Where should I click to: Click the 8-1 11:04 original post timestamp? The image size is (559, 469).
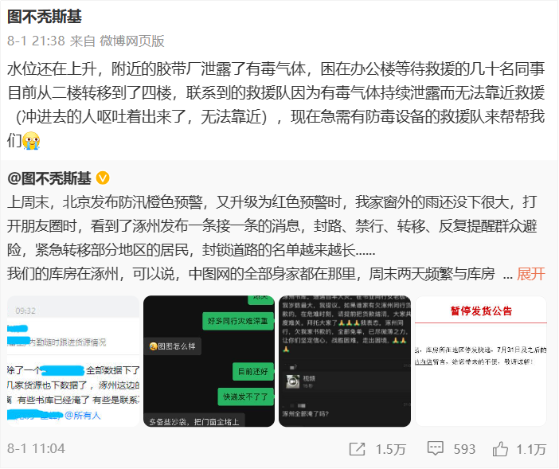pos(36,448)
